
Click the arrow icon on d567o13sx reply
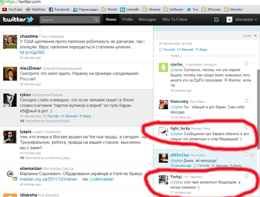(x=251, y=154)
